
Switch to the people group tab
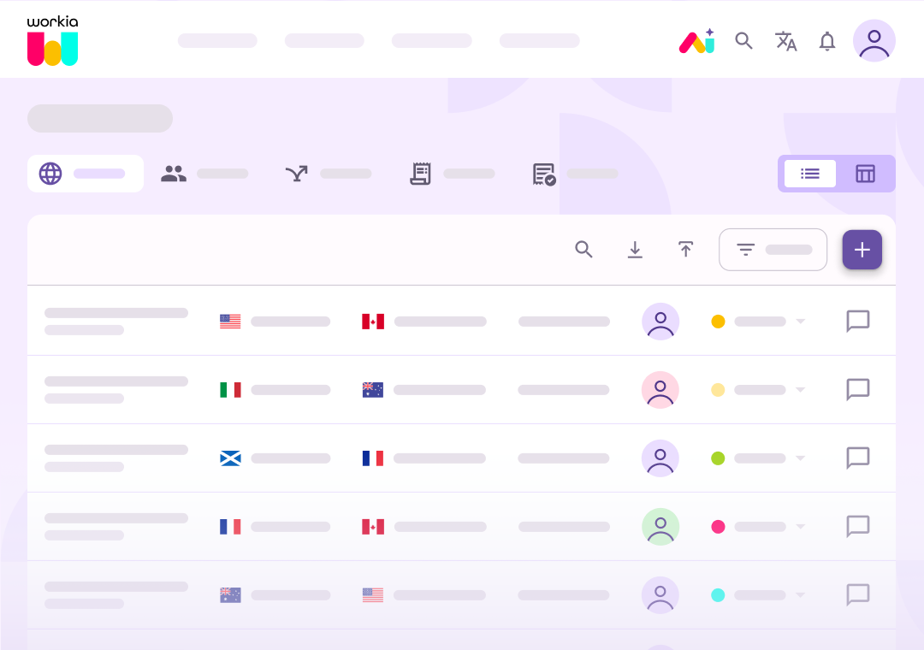(x=204, y=174)
